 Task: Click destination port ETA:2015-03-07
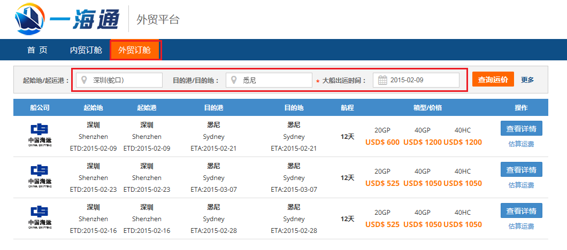[214, 190]
